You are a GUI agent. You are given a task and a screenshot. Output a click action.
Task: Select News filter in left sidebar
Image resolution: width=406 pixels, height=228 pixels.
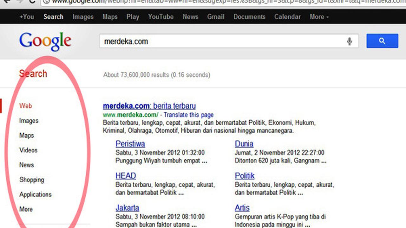click(26, 165)
